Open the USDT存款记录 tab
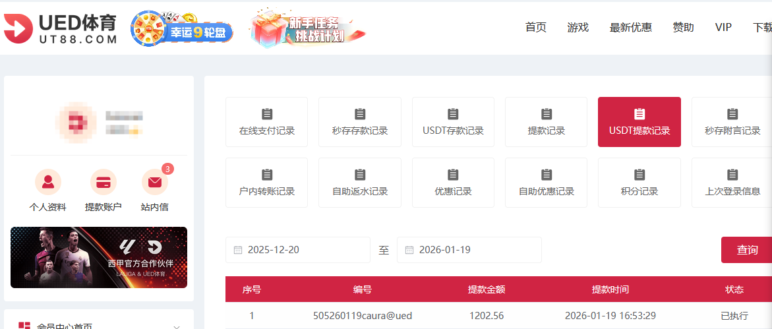This screenshot has width=772, height=329. click(x=453, y=122)
